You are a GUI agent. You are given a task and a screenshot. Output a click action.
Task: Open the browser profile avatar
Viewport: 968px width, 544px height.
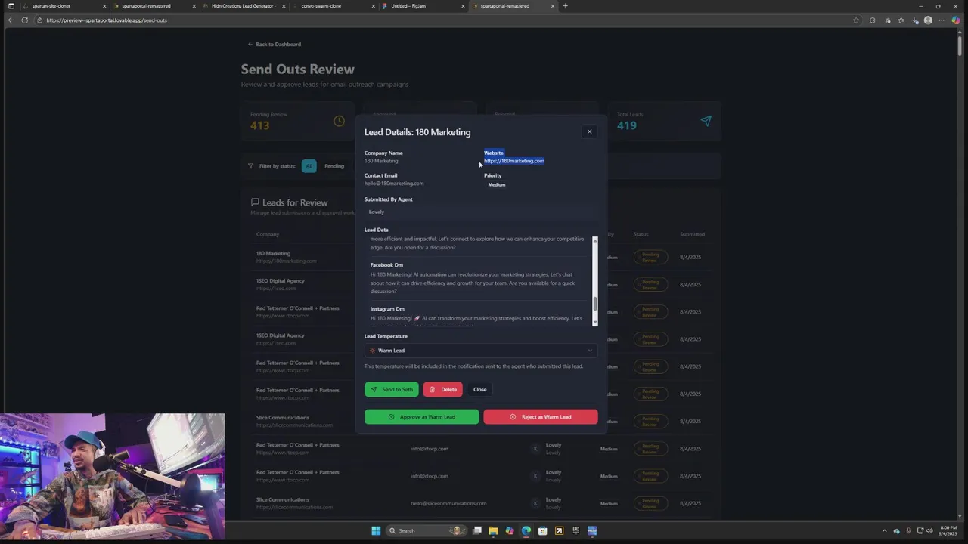[x=928, y=20]
